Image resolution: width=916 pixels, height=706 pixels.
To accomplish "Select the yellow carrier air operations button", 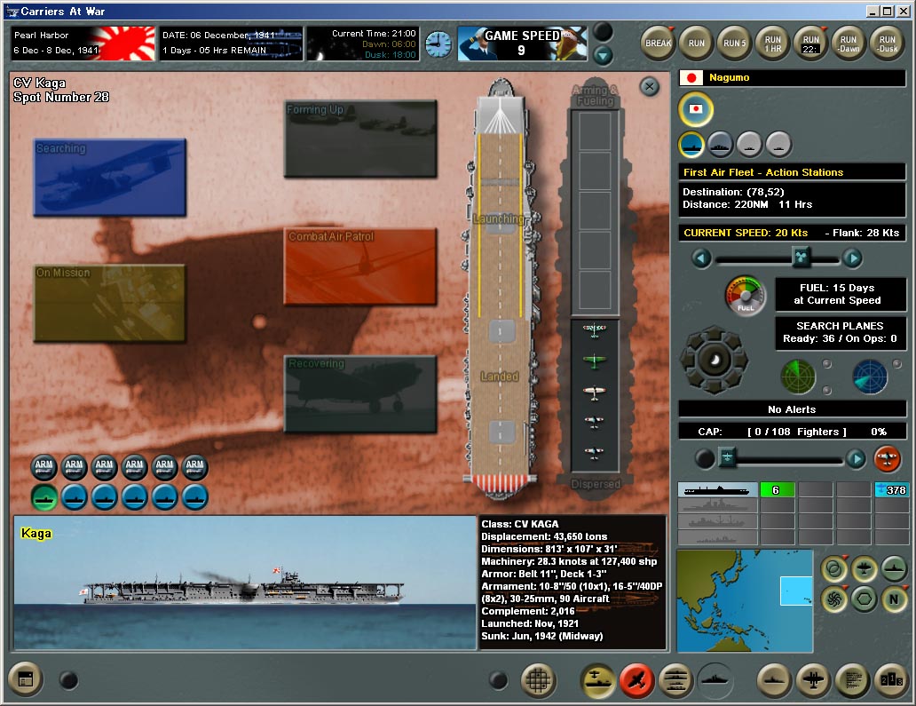I will coord(597,679).
